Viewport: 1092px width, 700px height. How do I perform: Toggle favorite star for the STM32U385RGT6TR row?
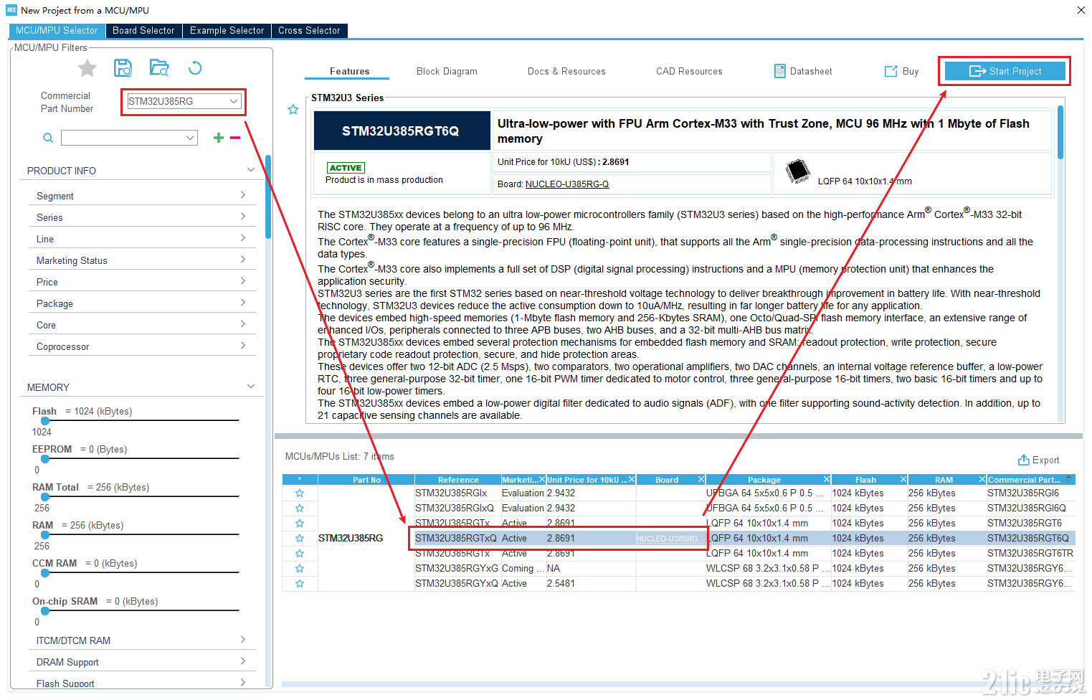(x=300, y=554)
